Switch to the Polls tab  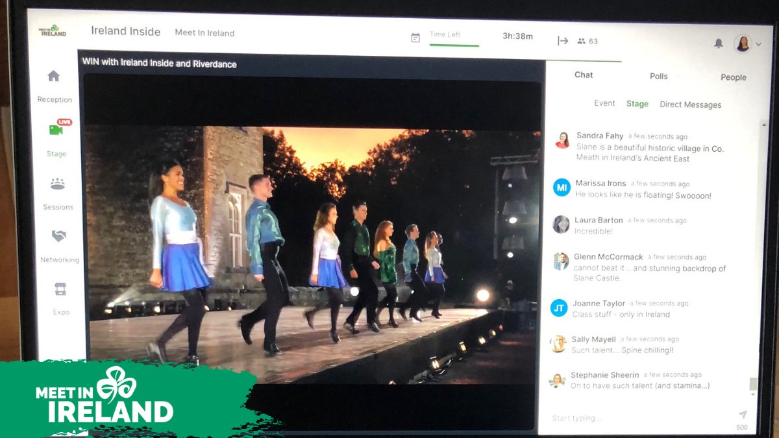pyautogui.click(x=658, y=76)
